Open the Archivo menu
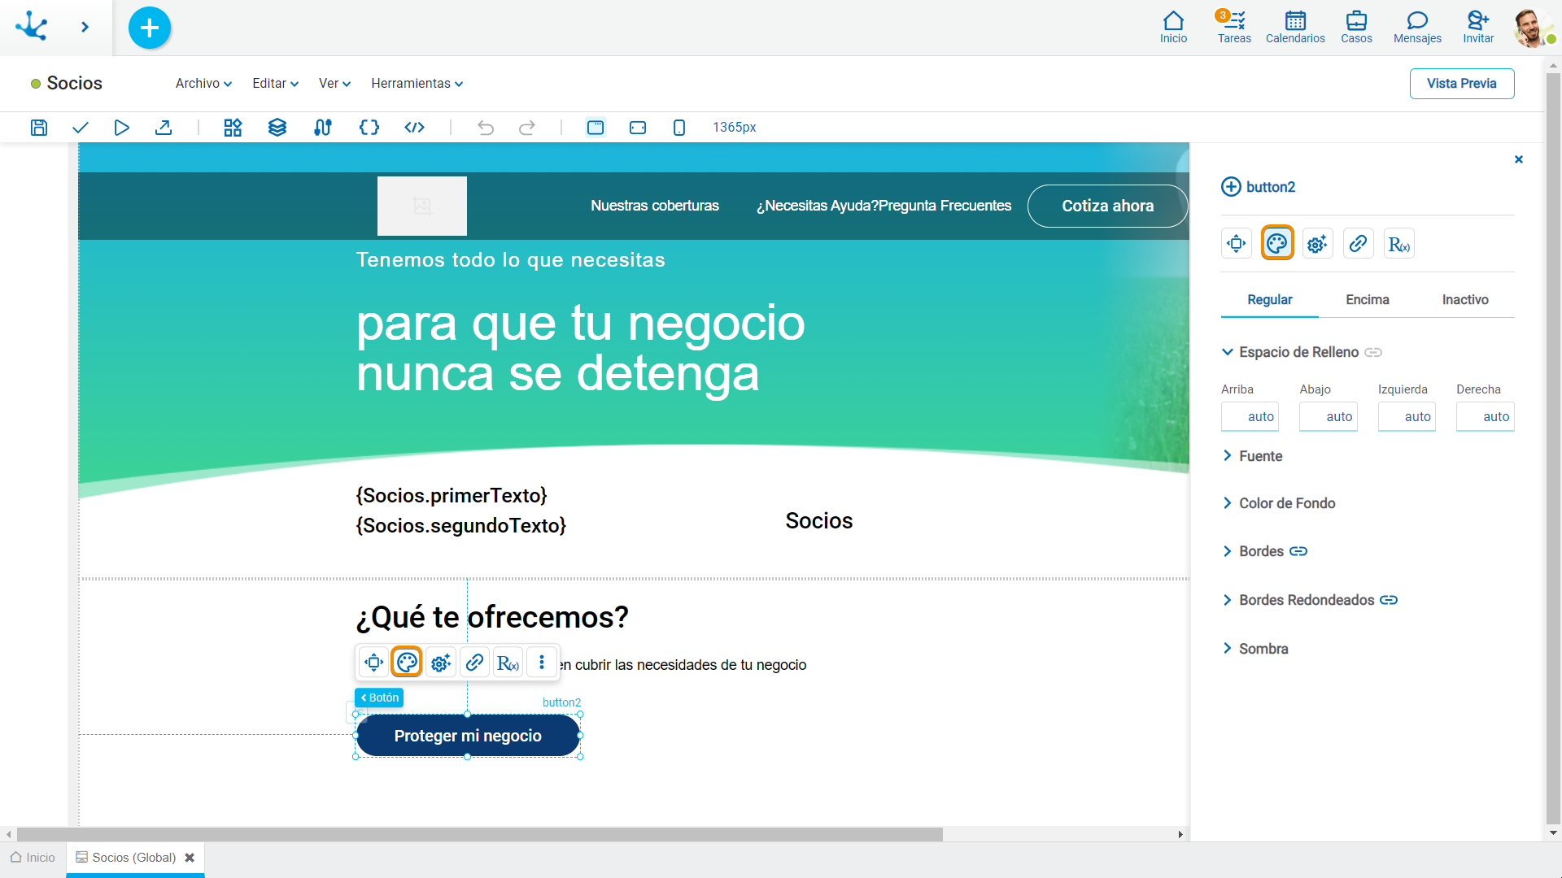 click(203, 84)
